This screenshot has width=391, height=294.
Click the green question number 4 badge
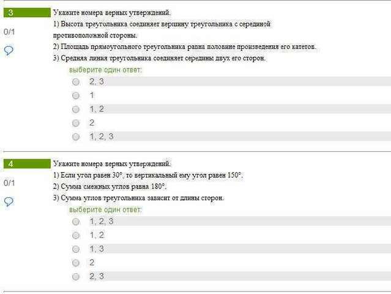click(x=27, y=164)
